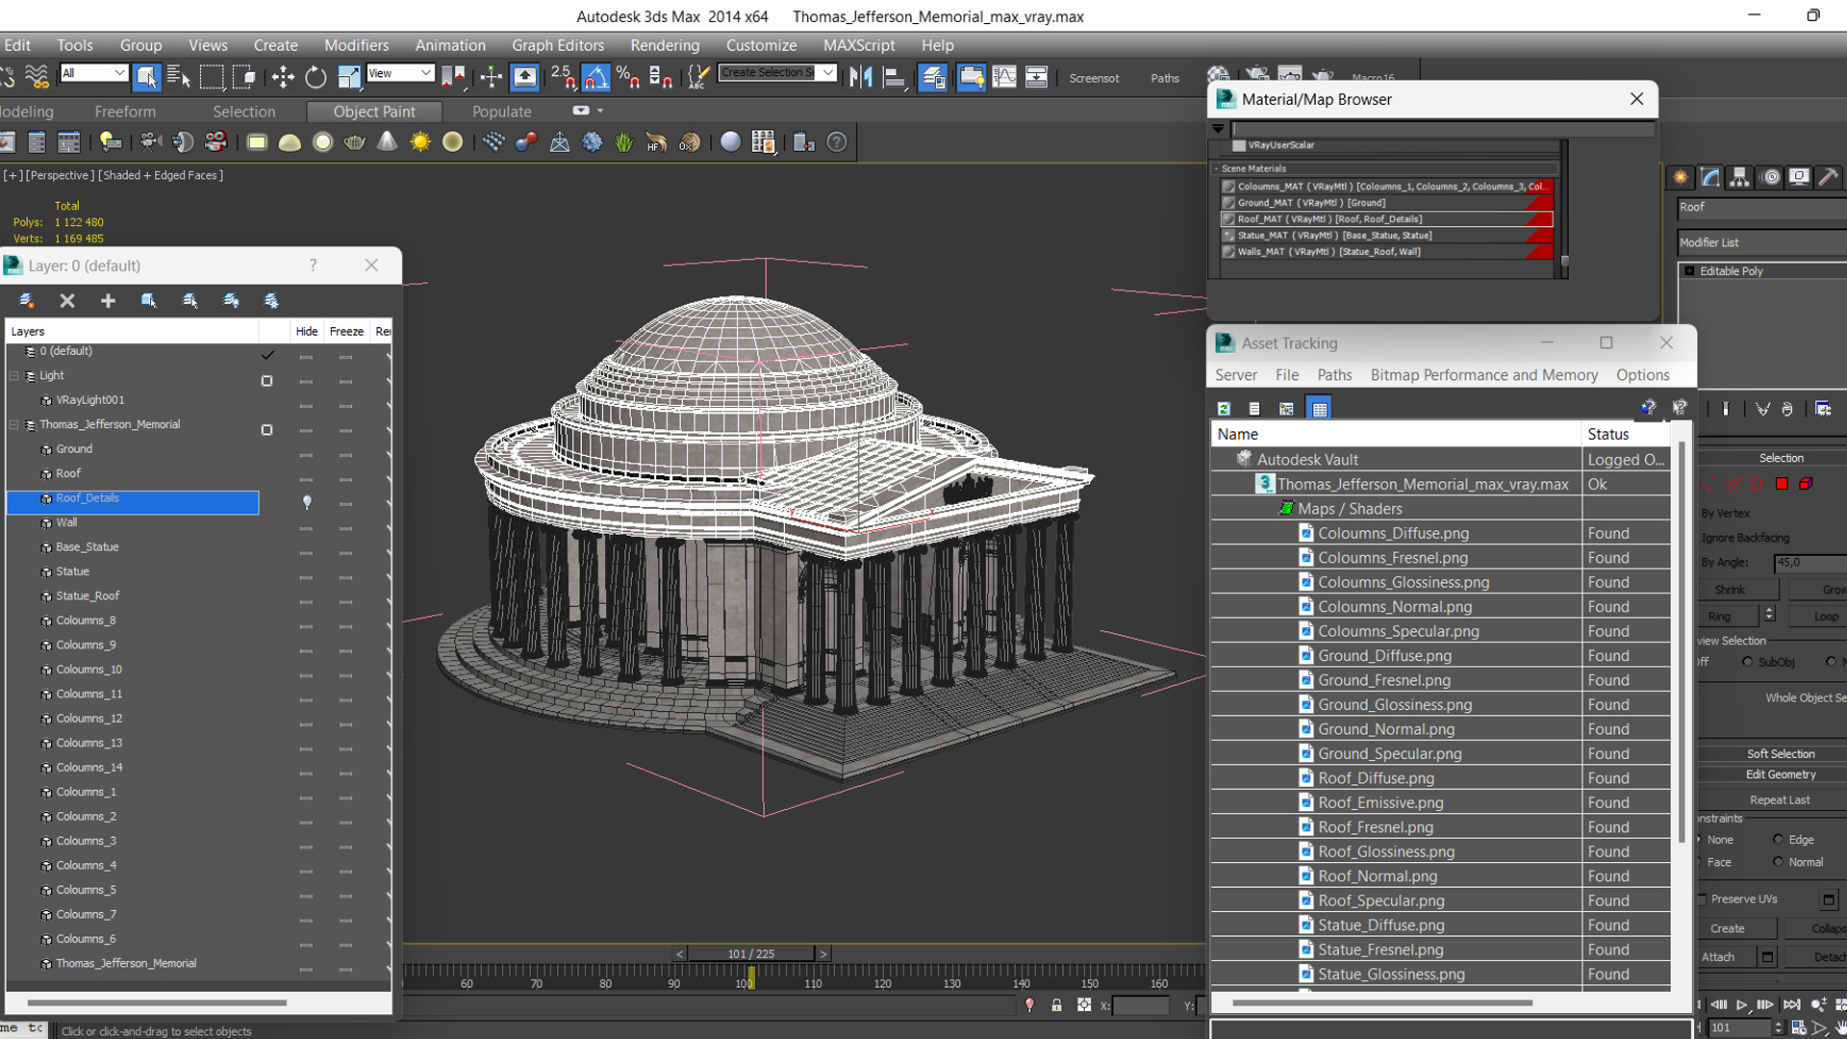Screen dimensions: 1847x1039
Task: Click red swatch of Roof_MAT material
Action: pos(1539,219)
